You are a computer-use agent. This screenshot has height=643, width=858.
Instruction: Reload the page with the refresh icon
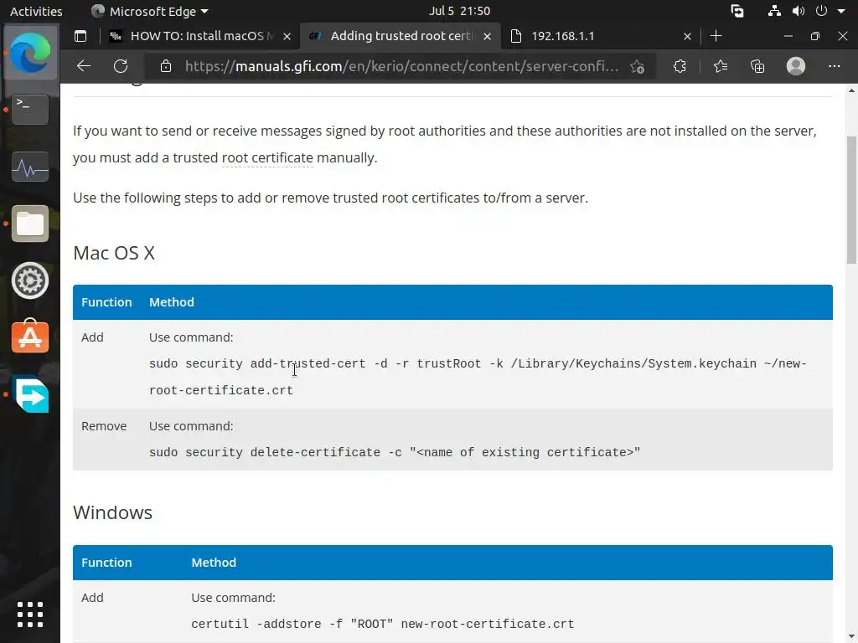tap(121, 66)
